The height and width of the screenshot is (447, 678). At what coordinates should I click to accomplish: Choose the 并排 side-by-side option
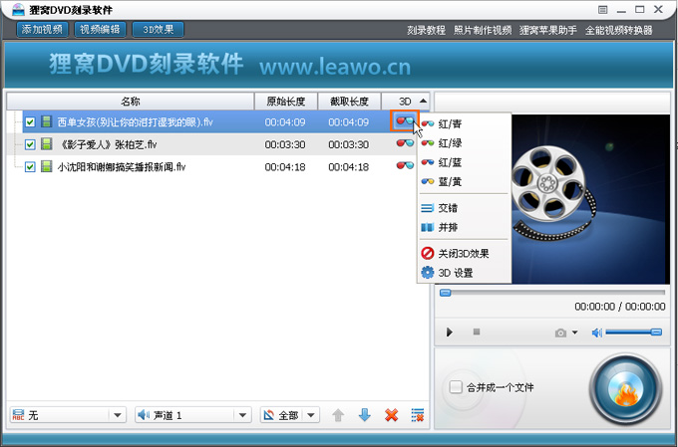[x=464, y=227]
